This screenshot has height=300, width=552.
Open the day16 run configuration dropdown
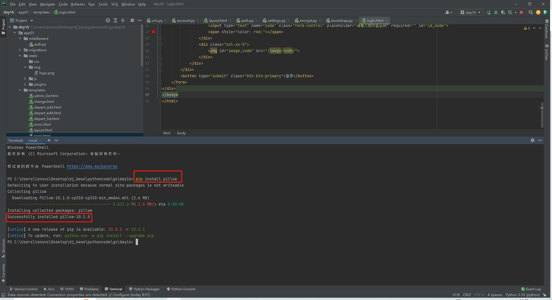point(470,12)
